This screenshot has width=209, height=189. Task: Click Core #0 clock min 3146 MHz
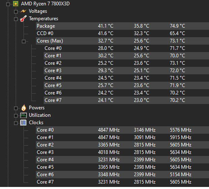pos(145,130)
